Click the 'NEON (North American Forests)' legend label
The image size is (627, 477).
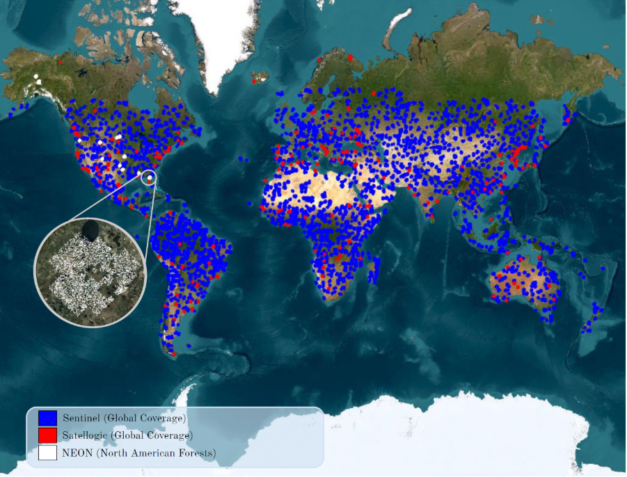point(138,453)
